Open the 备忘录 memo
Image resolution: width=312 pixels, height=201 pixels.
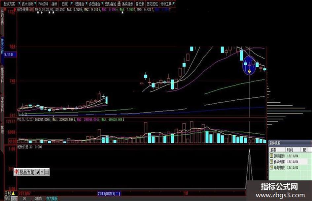pyautogui.click(x=140, y=4)
